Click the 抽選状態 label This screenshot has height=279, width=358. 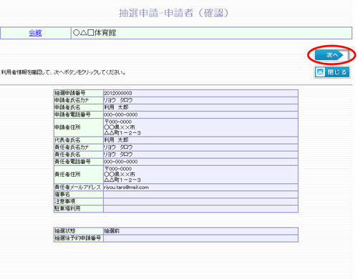pos(64,231)
